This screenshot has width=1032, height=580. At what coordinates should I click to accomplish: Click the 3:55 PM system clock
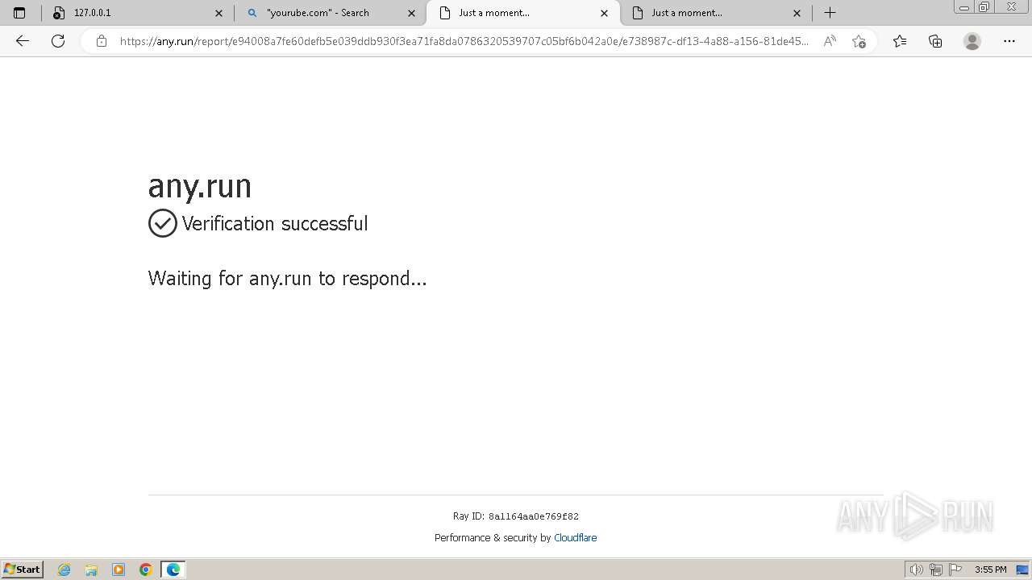point(990,570)
